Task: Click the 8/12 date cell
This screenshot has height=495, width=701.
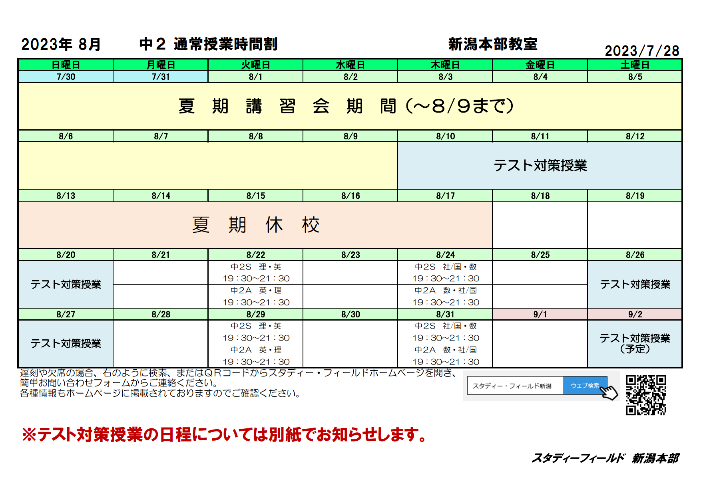Action: point(635,136)
